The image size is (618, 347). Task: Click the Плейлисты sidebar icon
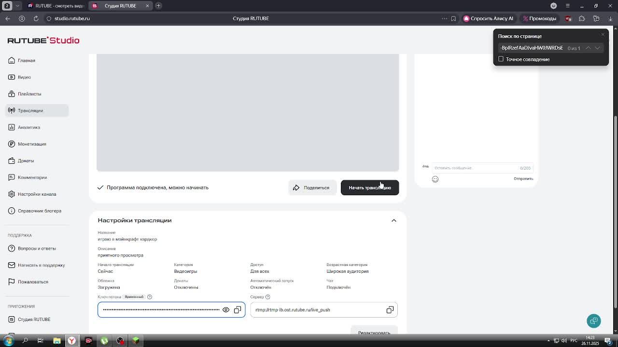[x=12, y=94]
